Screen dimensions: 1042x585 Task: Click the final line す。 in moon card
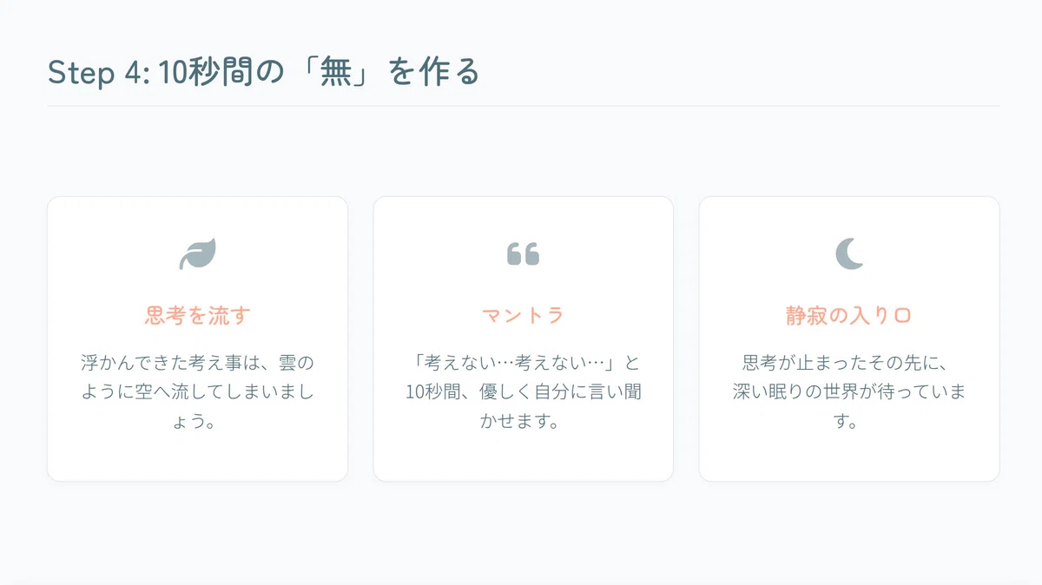click(848, 423)
